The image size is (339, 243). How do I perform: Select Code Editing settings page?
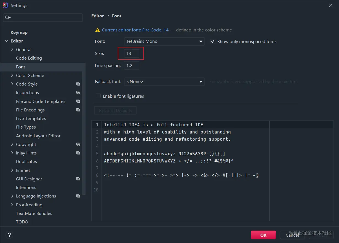pos(29,58)
